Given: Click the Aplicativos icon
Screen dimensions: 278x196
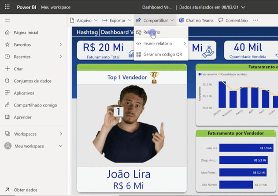Looking at the screenshot, I should coord(7,92).
